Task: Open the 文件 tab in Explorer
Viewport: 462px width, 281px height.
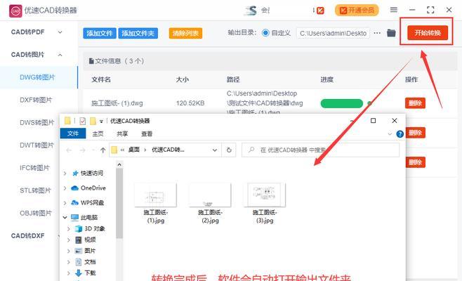Action: coord(73,134)
